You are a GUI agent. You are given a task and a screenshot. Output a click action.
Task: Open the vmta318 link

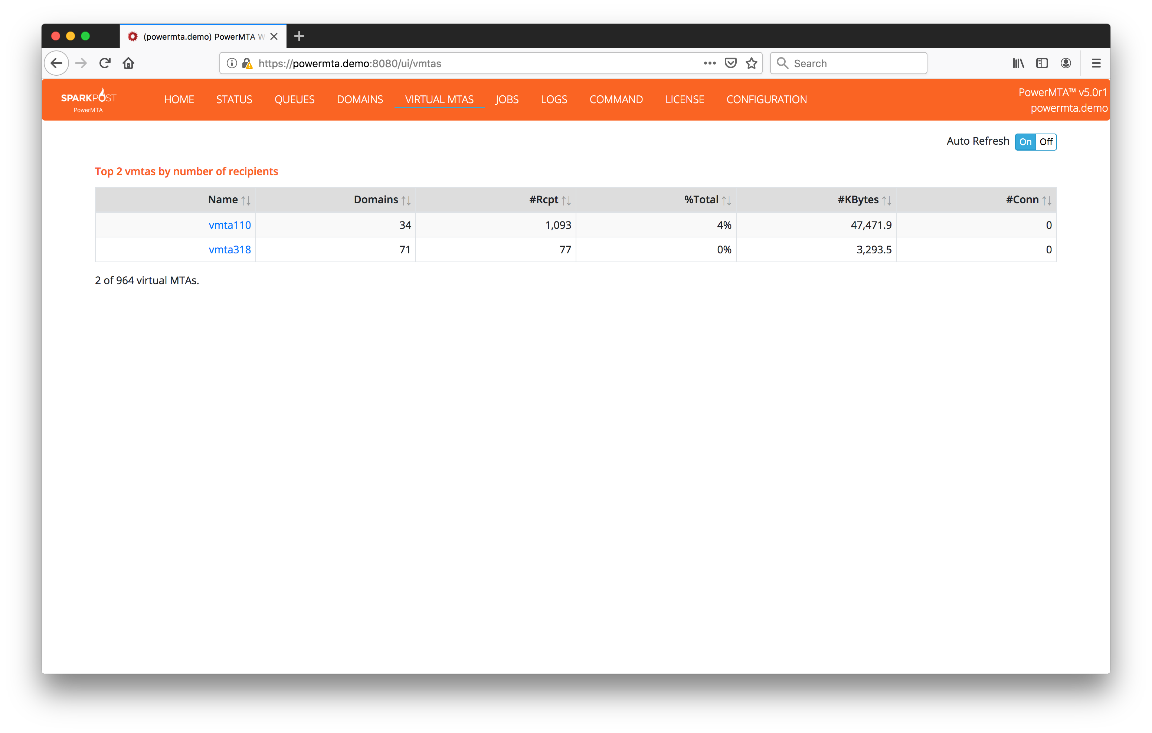(x=230, y=250)
